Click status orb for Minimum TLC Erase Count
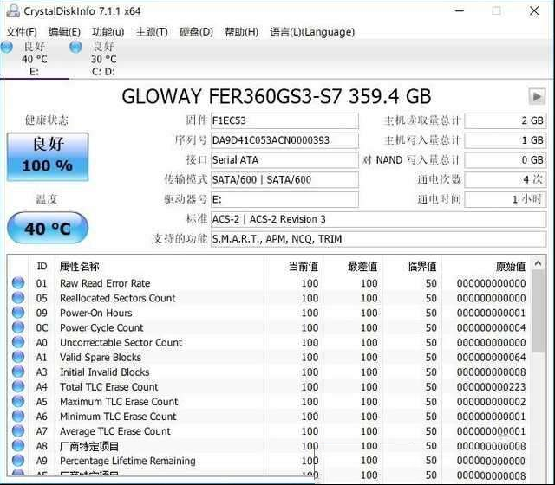The width and height of the screenshot is (555, 485). point(18,416)
